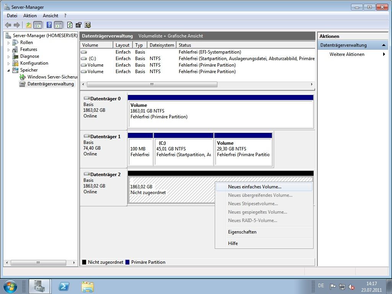Click the drive icon of the EFI-Systempartition row
392x294 pixels.
click(x=84, y=52)
